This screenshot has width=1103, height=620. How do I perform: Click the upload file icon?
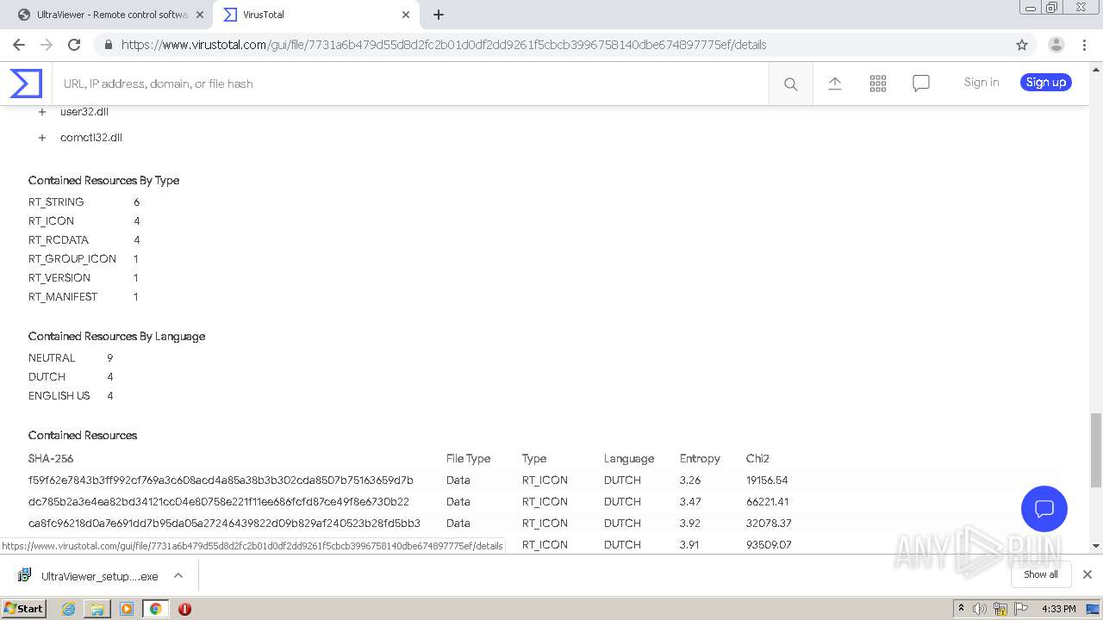coord(834,84)
